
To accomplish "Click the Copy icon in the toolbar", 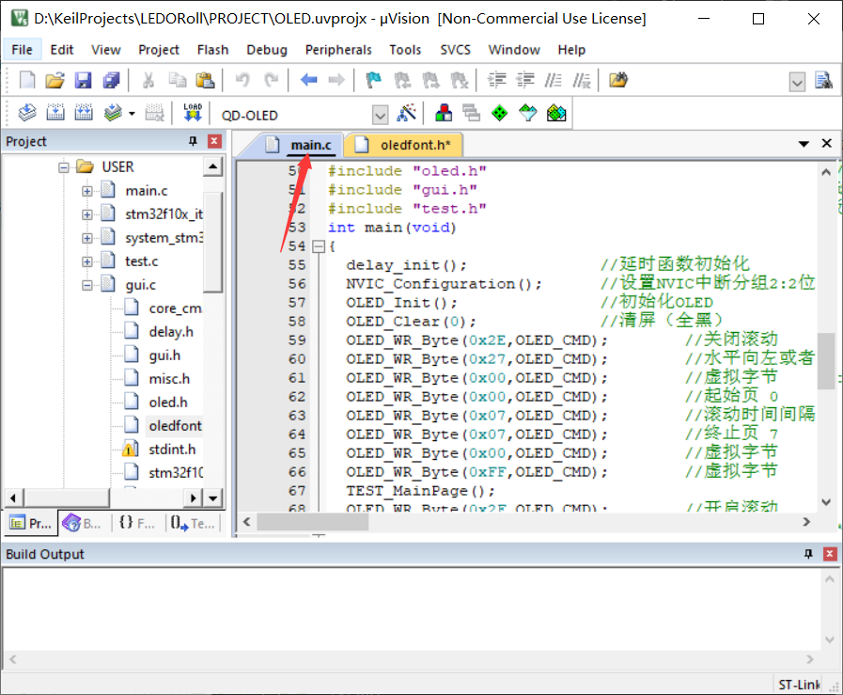I will click(177, 80).
